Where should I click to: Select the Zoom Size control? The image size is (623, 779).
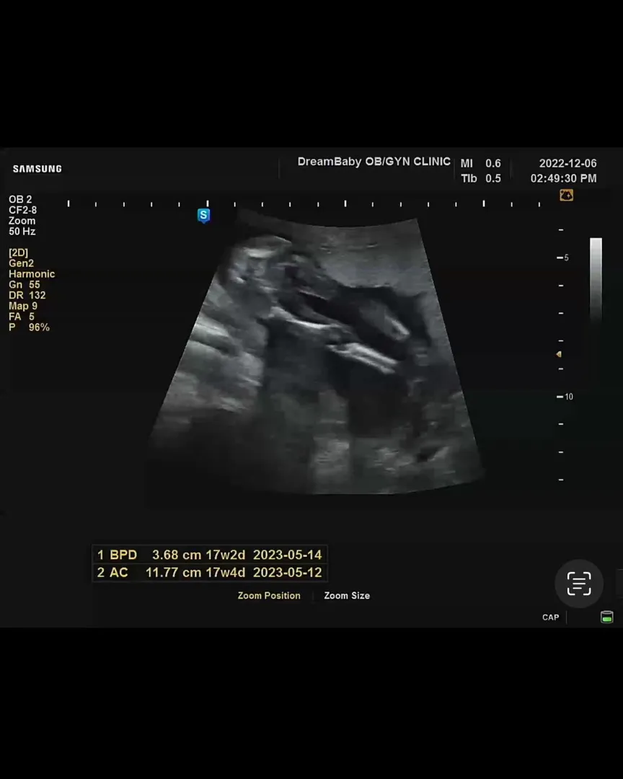tap(347, 596)
